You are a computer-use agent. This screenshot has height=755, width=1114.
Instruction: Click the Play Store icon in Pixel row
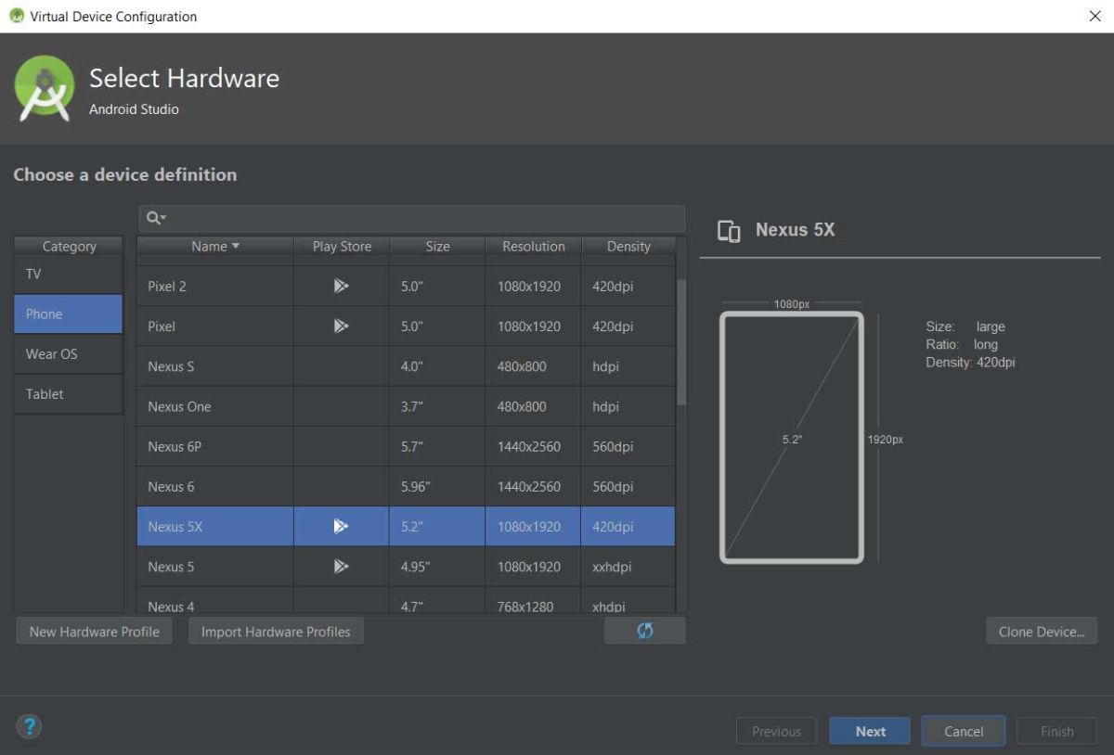(x=341, y=326)
